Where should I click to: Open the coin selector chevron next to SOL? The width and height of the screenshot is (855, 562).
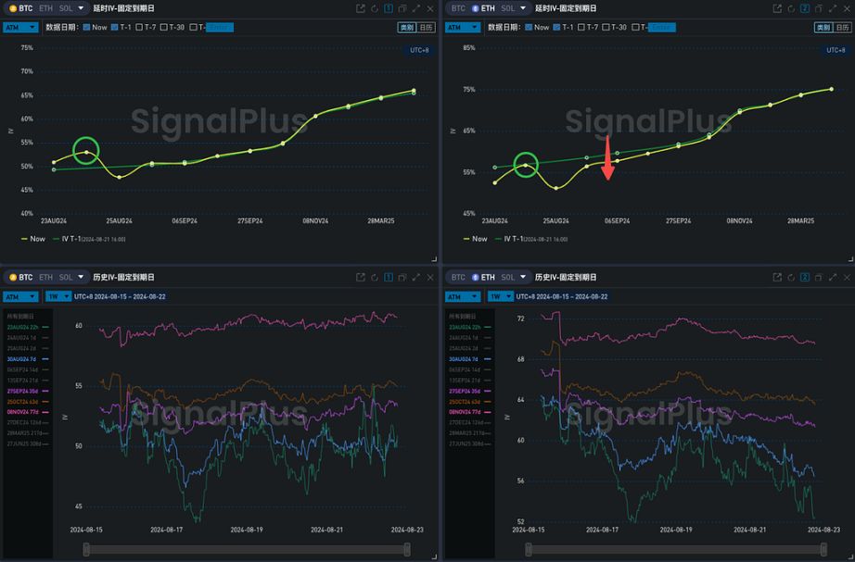click(x=80, y=7)
